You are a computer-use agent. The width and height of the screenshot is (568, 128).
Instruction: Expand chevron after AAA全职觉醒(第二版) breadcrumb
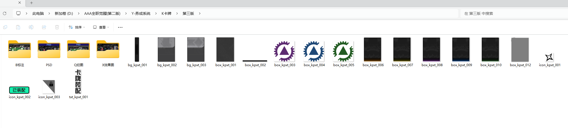point(126,13)
